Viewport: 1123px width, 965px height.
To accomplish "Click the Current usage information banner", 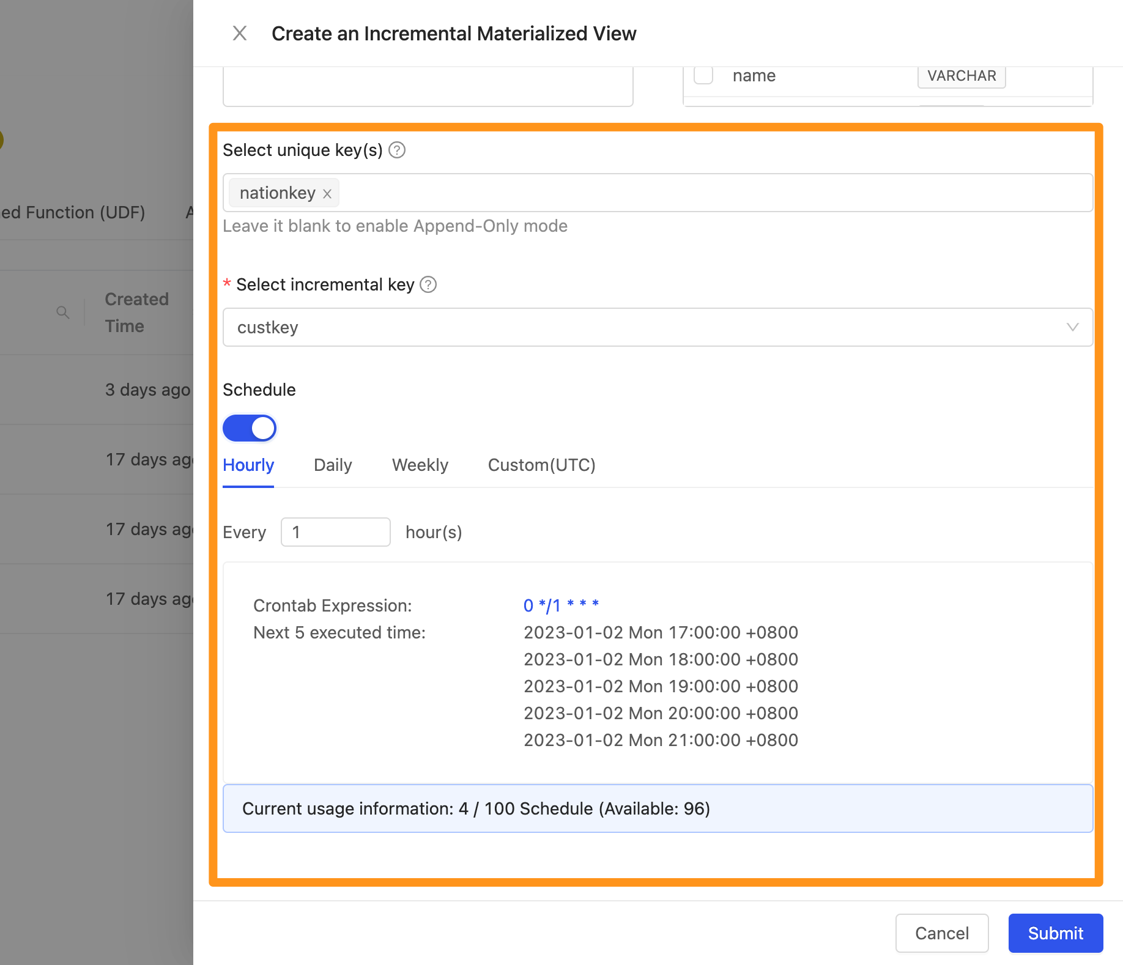I will tap(658, 808).
